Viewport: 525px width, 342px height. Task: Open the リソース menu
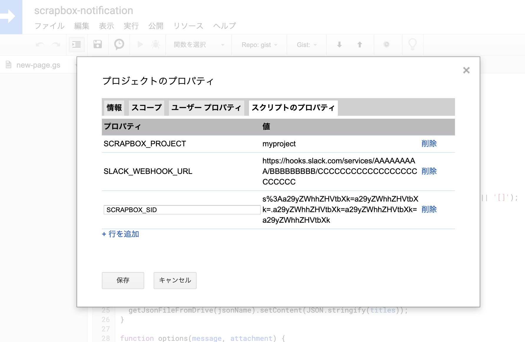[188, 26]
